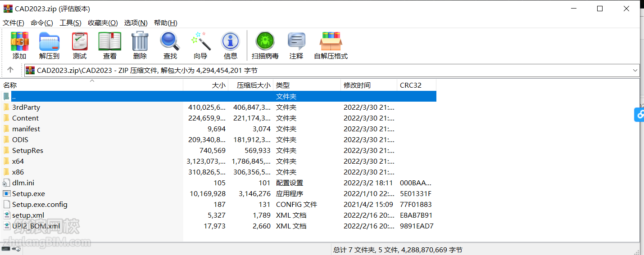Click the Content folder icon

6,118
